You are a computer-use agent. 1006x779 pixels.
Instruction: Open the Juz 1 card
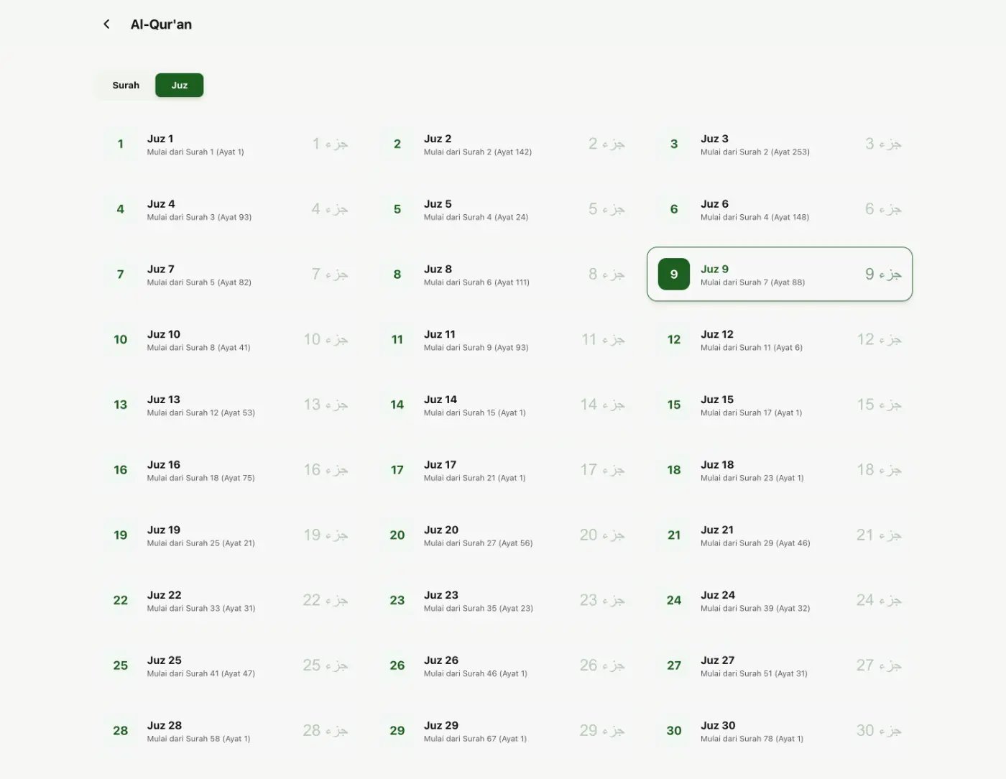pos(226,144)
